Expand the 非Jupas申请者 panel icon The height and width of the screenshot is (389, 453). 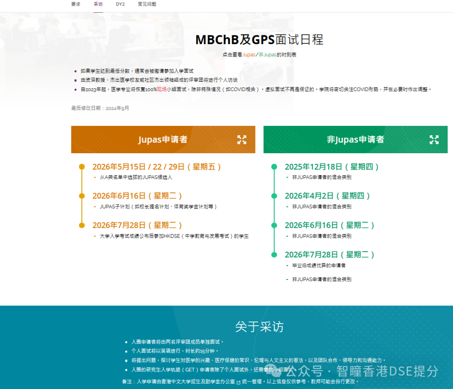tap(434, 140)
